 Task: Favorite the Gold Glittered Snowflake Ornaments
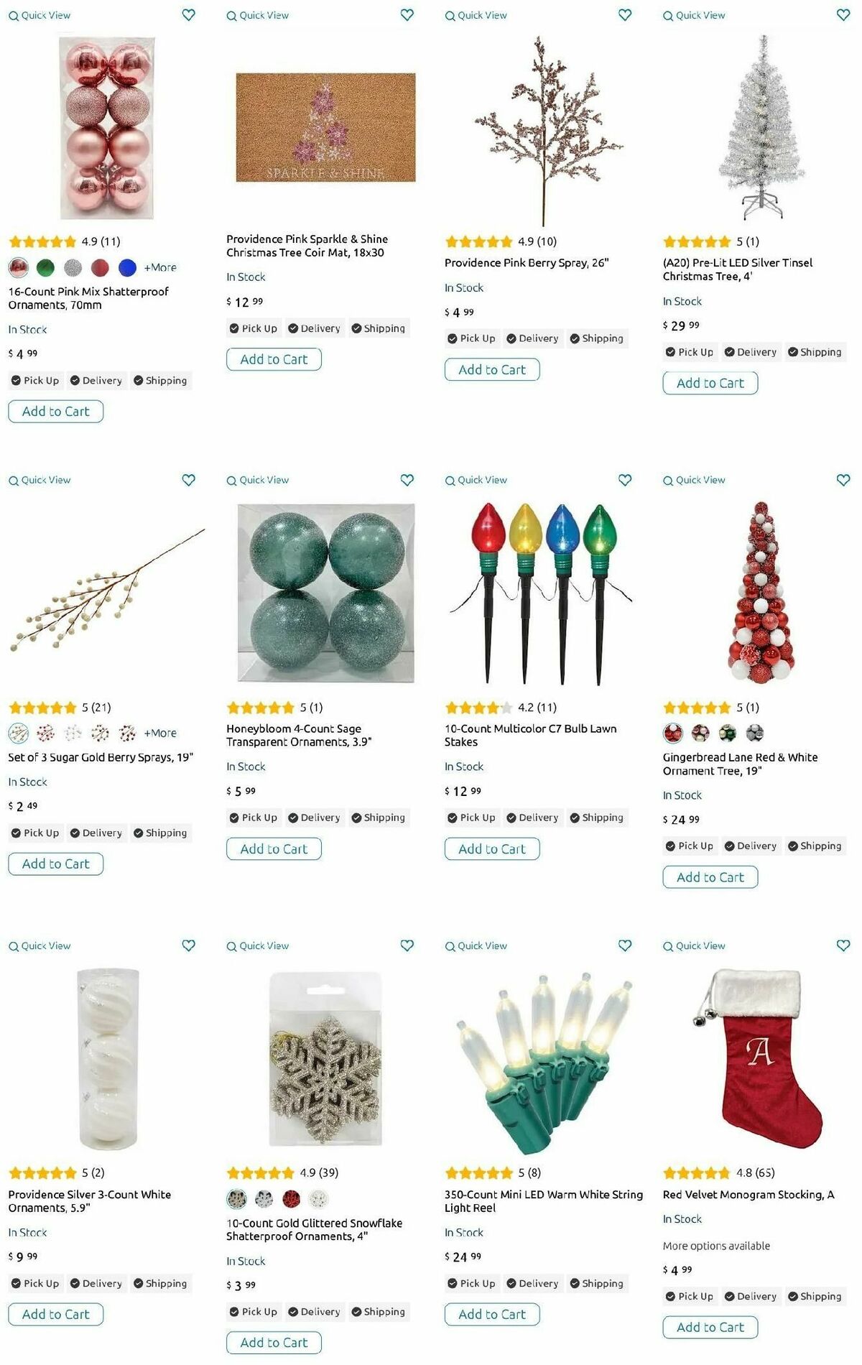click(407, 945)
